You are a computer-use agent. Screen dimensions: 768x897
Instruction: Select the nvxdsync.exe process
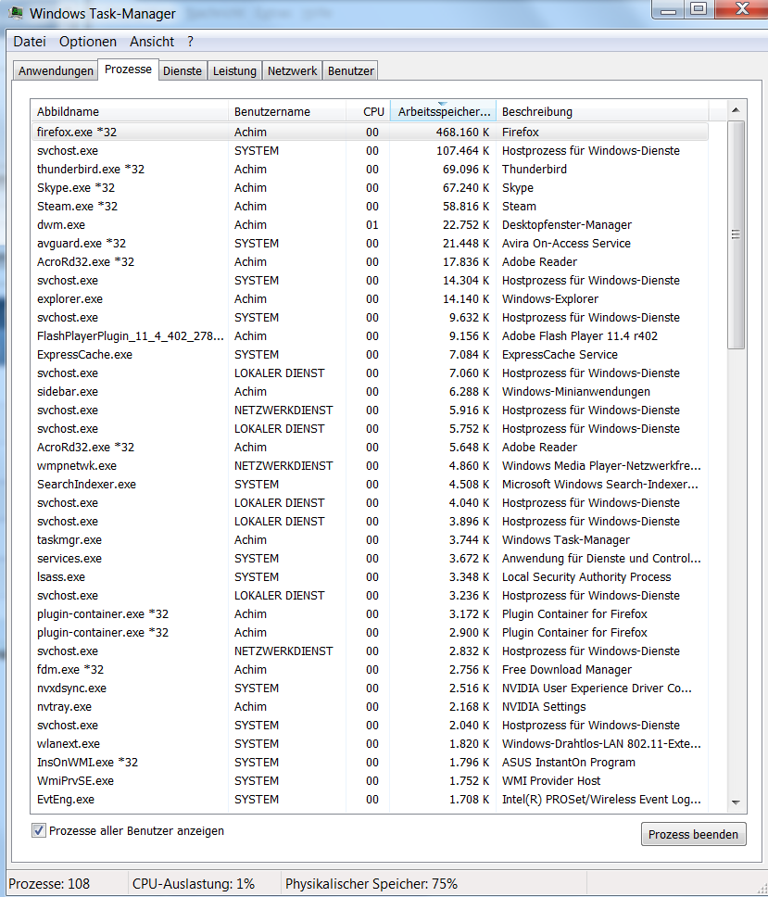click(370, 689)
